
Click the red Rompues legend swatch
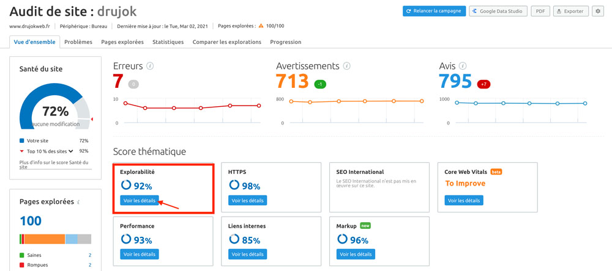(22, 265)
